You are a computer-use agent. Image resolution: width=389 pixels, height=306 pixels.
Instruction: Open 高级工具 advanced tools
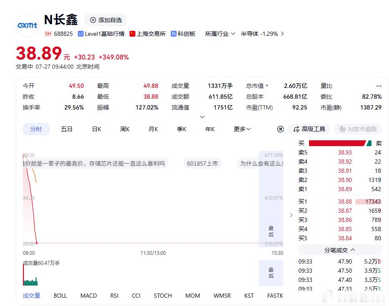point(309,129)
